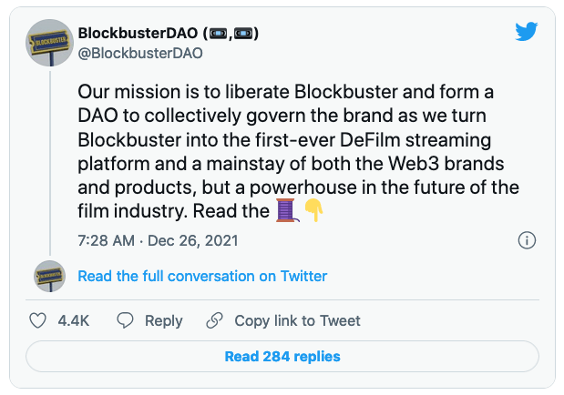Click the tweet text about liberating Blockbuster

point(299,151)
